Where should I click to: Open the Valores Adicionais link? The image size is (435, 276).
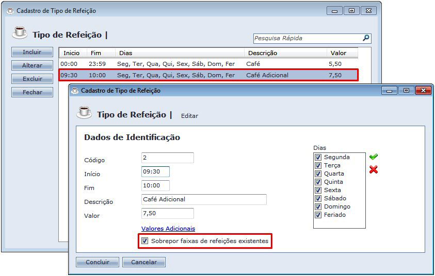click(168, 229)
